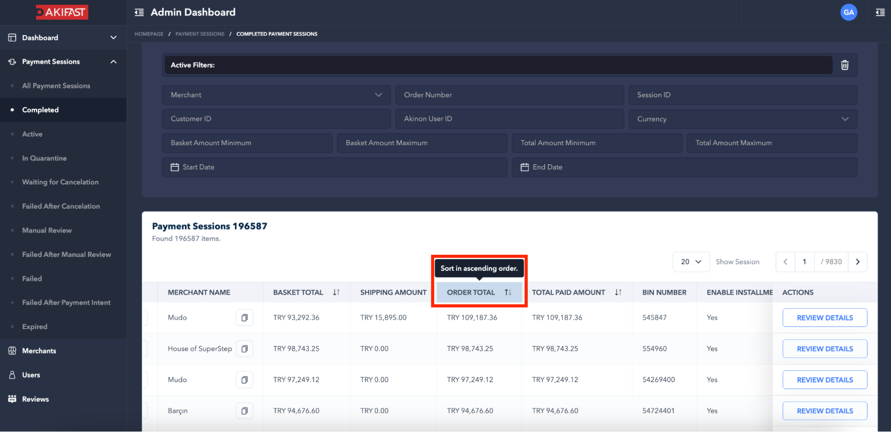Screen dimensions: 891x432
Task: Collapse the Payment Sessions sidebar section
Action: [x=113, y=62]
